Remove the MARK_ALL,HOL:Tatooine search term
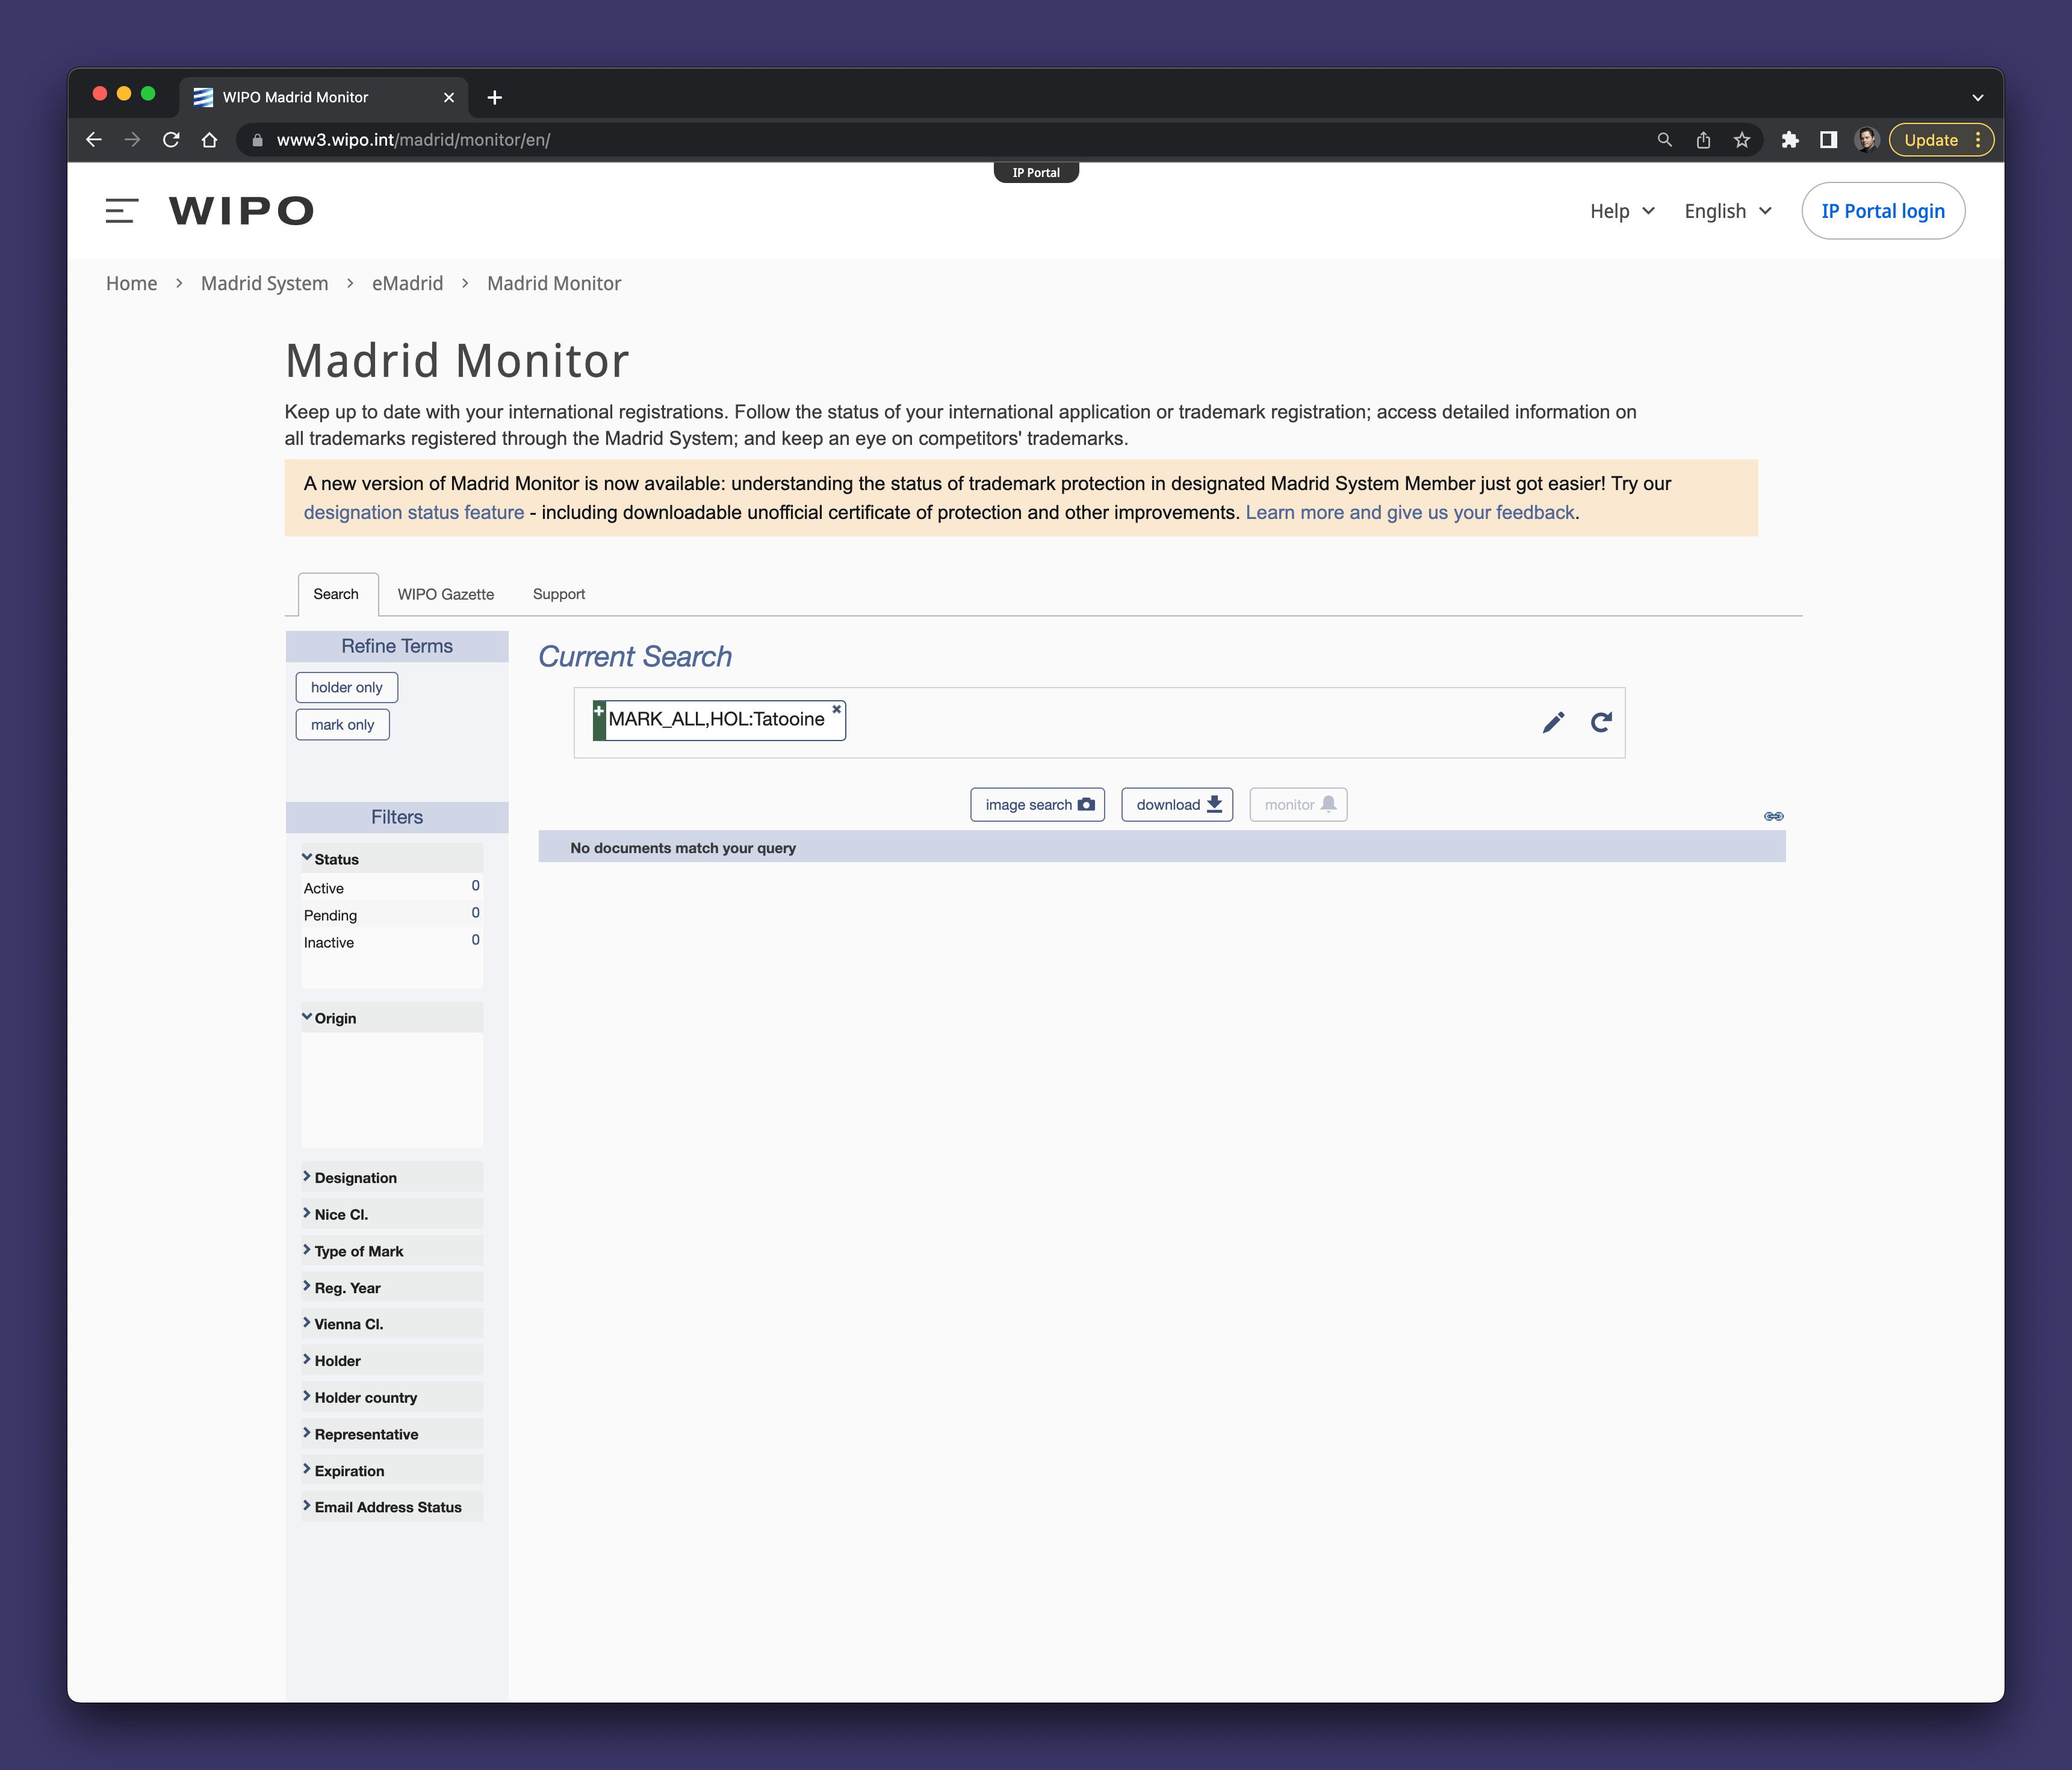Screen dimensions: 2072x1770 point(836,709)
